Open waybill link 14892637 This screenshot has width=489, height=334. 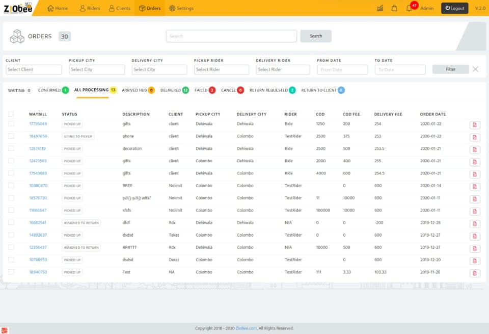(x=38, y=235)
